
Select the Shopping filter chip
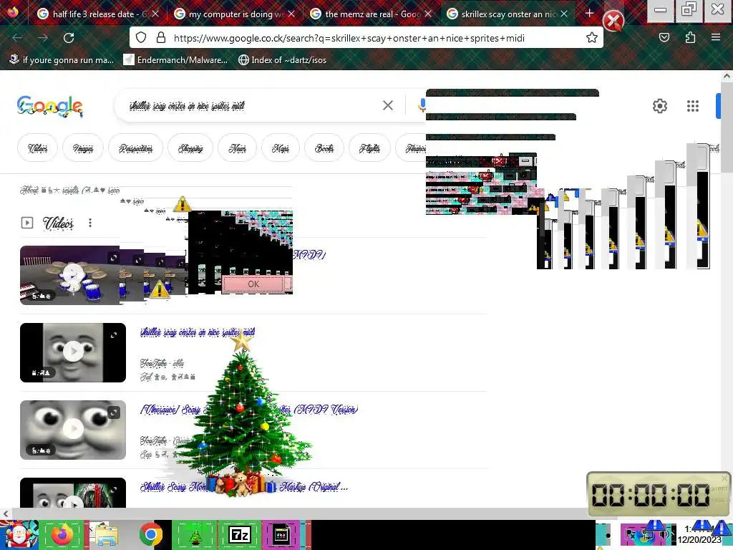(x=190, y=148)
